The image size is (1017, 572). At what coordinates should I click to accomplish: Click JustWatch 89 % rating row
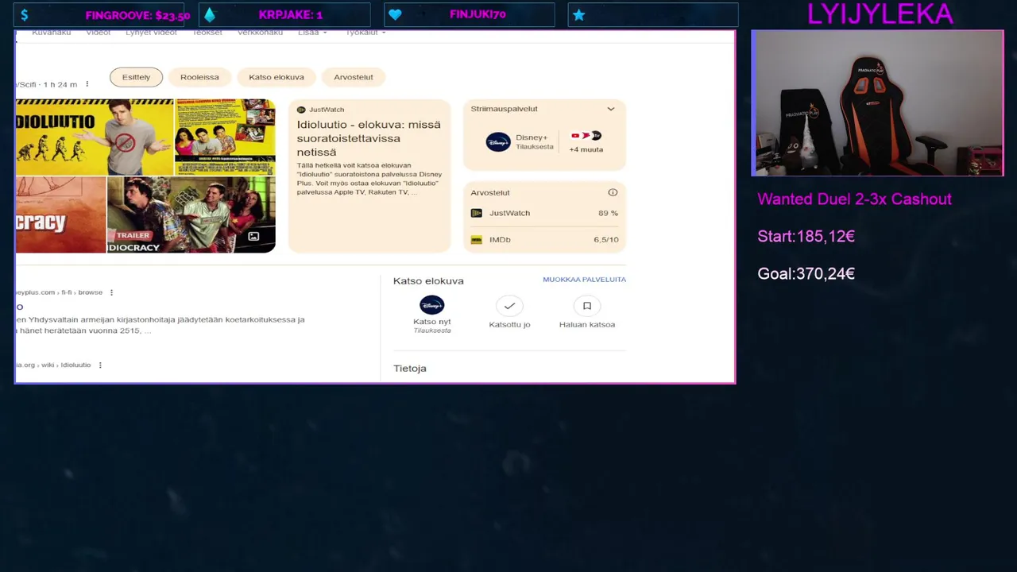[x=544, y=213]
